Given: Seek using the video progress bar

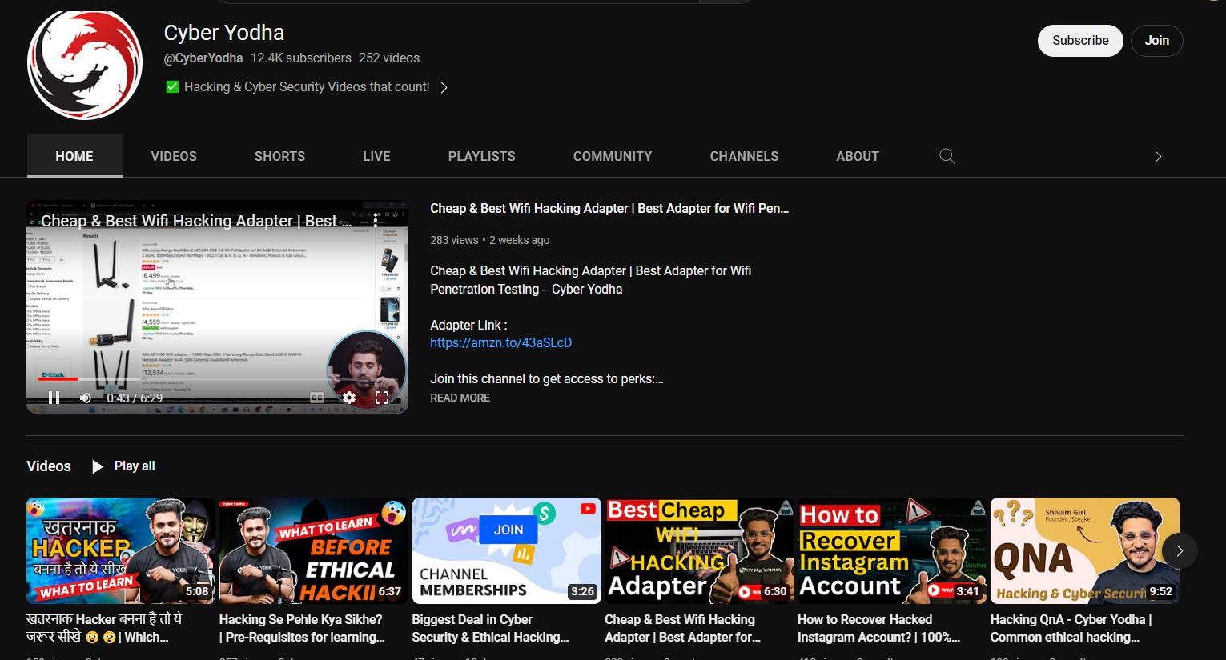Looking at the screenshot, I should 216,379.
